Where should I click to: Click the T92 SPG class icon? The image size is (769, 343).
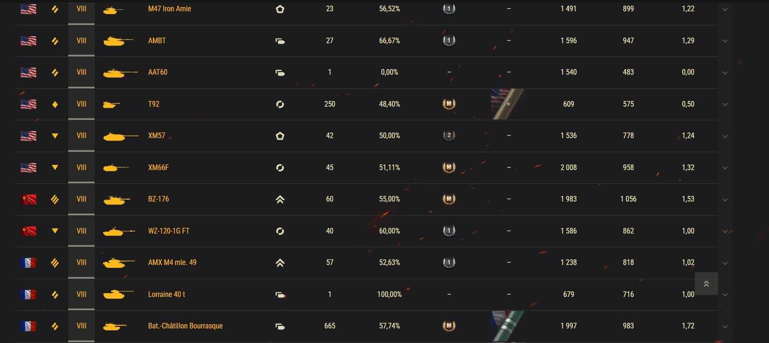(280, 104)
